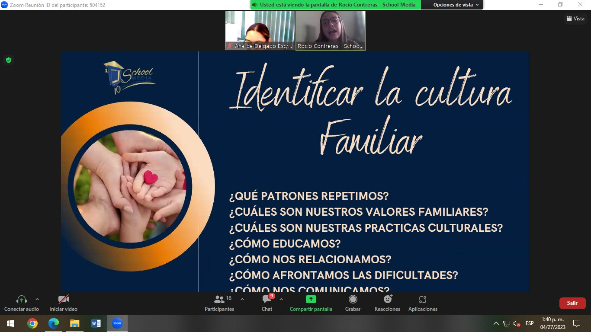This screenshot has height=332, width=591.
Task: Click the green screen sharing notification banner
Action: pyautogui.click(x=336, y=5)
